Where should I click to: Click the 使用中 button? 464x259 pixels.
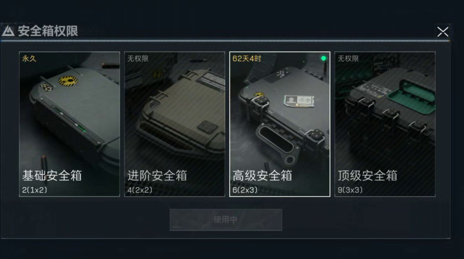(226, 219)
